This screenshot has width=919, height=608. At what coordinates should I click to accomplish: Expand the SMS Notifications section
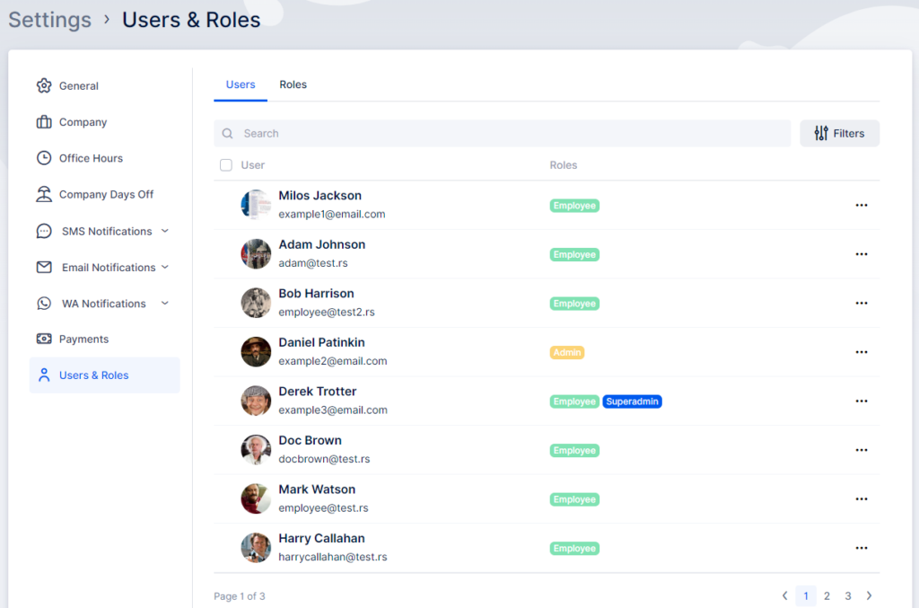[x=163, y=231]
